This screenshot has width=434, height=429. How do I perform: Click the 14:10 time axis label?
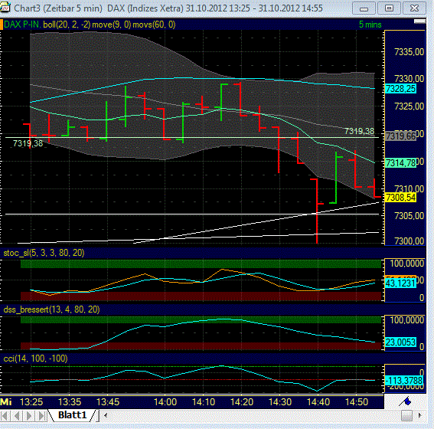coord(204,402)
